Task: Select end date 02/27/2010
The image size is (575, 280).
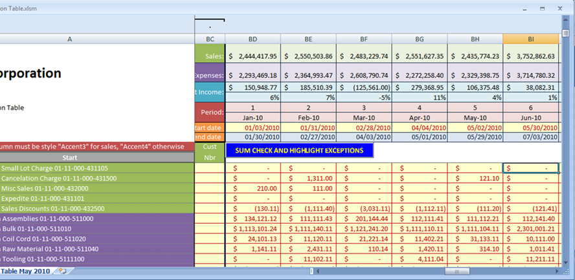Action: tap(308, 137)
